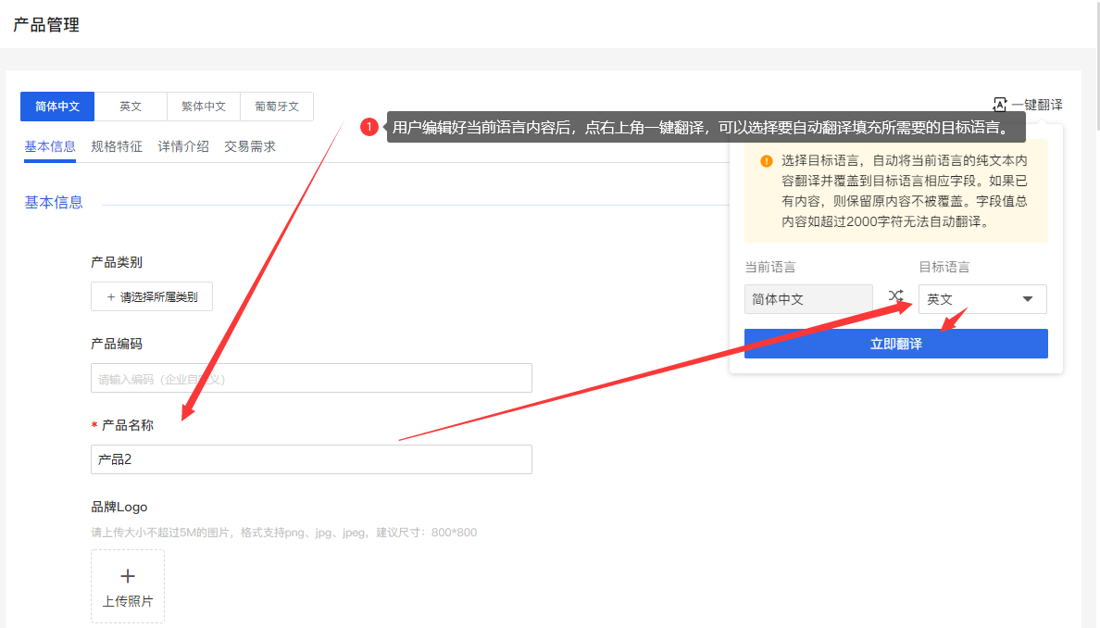Click the 基本信息 tab
Viewport: 1100px width, 628px height.
pyautogui.click(x=50, y=145)
